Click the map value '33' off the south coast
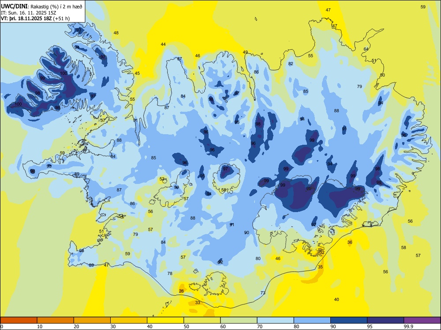The height and width of the screenshot is (330, 441). pyautogui.click(x=198, y=303)
